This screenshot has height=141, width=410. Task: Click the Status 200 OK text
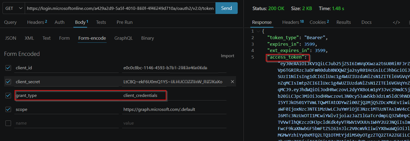point(268,8)
